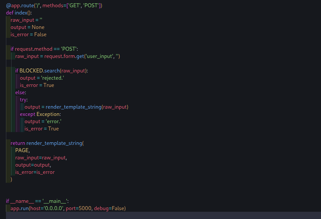Click the '__main__' string literal

coord(55,201)
